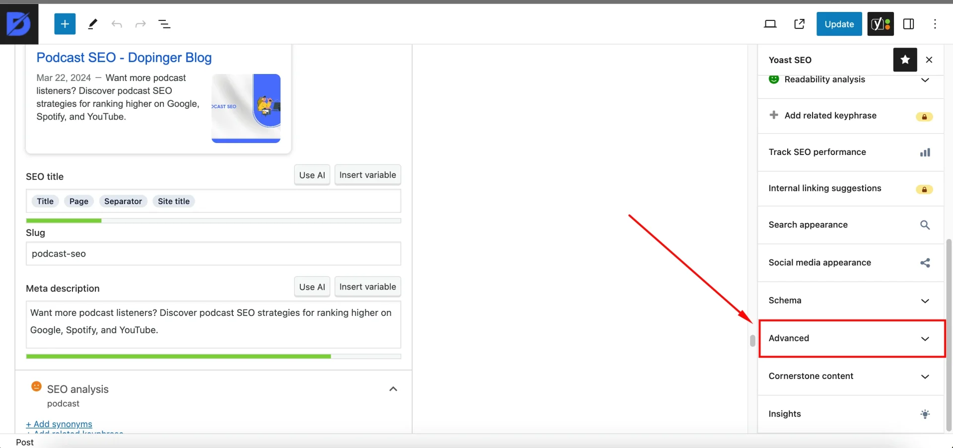Click the Add synonyms link
This screenshot has width=953, height=448.
point(59,424)
